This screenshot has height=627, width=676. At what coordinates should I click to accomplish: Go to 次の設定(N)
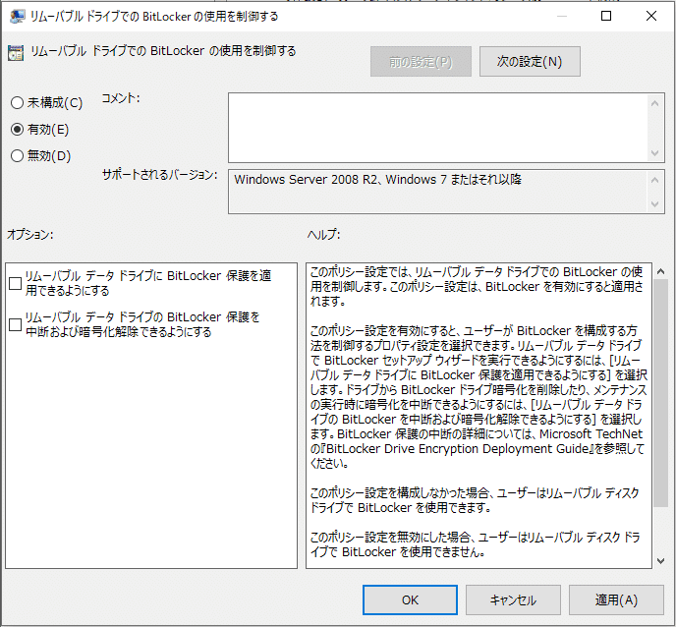530,62
